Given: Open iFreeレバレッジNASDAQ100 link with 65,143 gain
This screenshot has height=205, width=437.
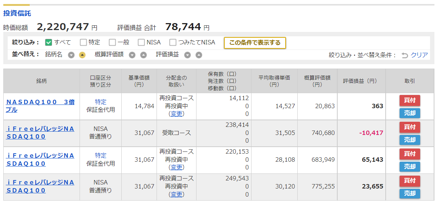Looking at the screenshot, I should (x=40, y=160).
